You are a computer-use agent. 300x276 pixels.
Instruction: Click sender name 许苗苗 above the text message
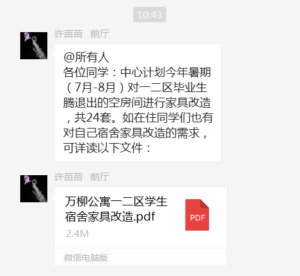[68, 34]
